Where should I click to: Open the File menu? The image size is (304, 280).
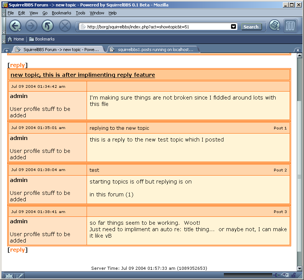(x=11, y=13)
